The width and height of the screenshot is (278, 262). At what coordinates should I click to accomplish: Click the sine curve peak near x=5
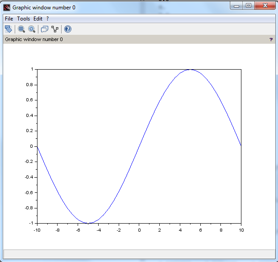[190, 70]
